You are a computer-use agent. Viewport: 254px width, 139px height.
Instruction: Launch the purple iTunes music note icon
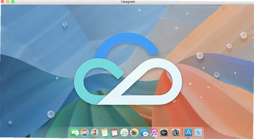[154, 133]
